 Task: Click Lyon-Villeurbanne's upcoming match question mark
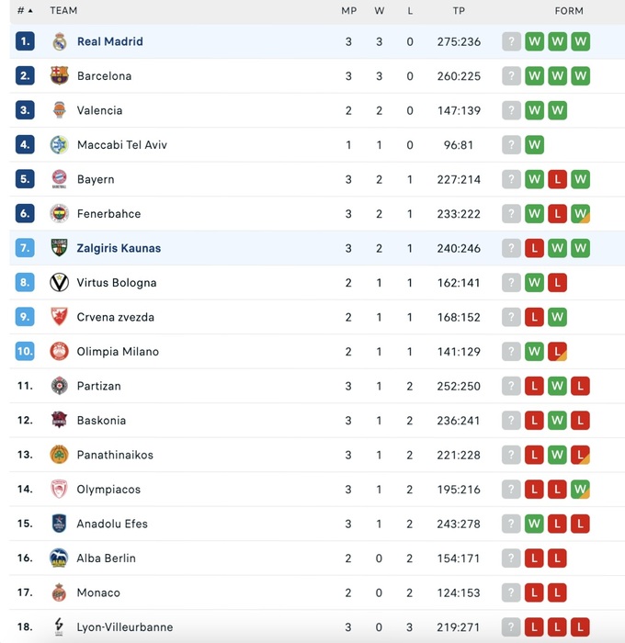click(x=512, y=627)
